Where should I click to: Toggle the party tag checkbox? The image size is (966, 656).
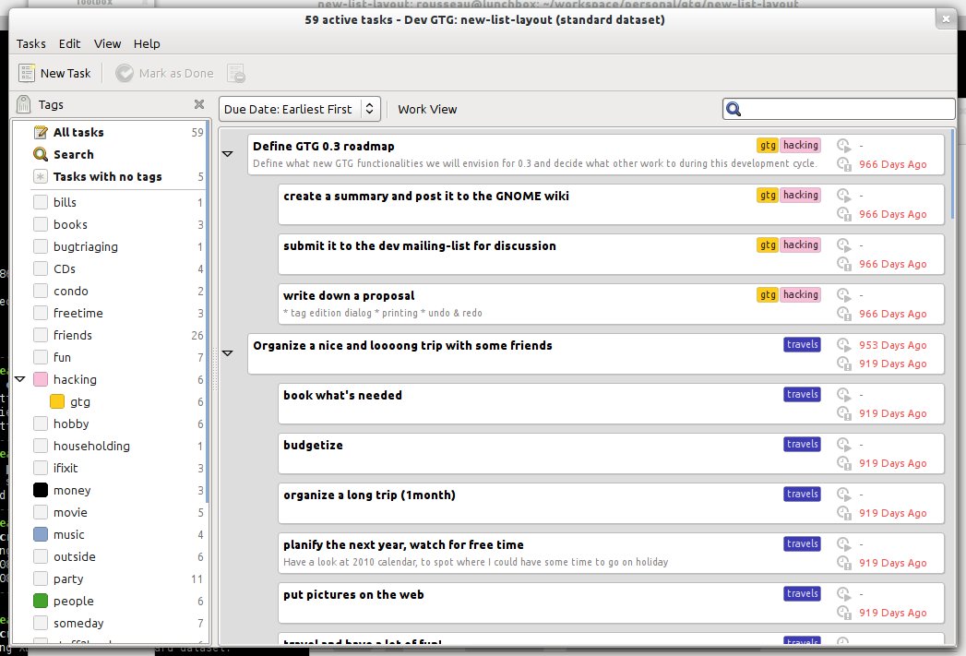tap(41, 578)
